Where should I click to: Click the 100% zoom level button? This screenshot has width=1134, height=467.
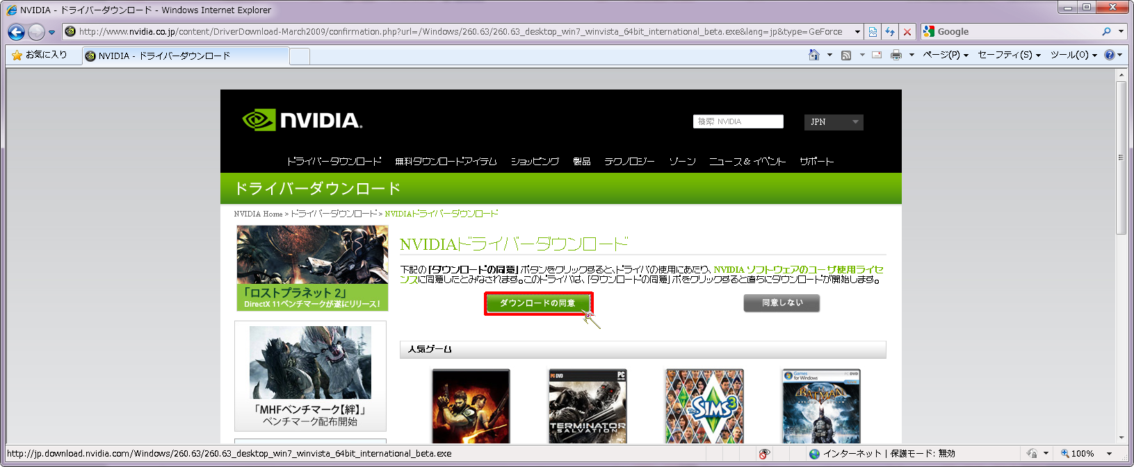pos(1077,454)
